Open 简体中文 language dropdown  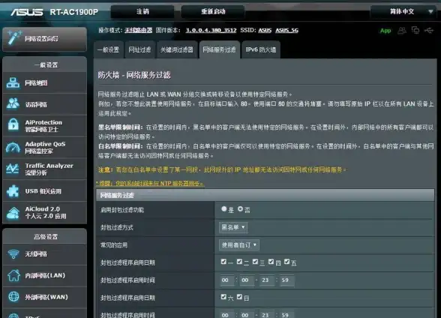tap(403, 12)
